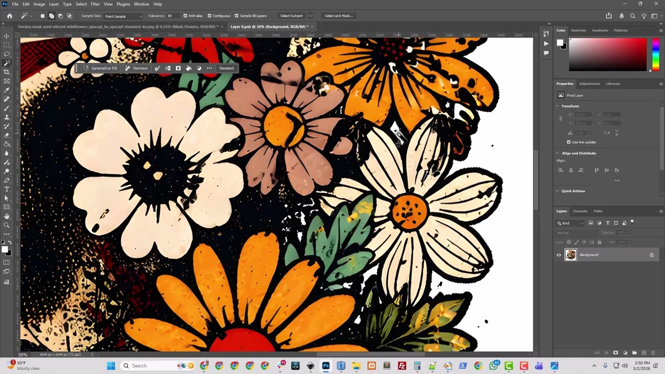
Task: Delete layer using the trash icon
Action: tap(654, 353)
